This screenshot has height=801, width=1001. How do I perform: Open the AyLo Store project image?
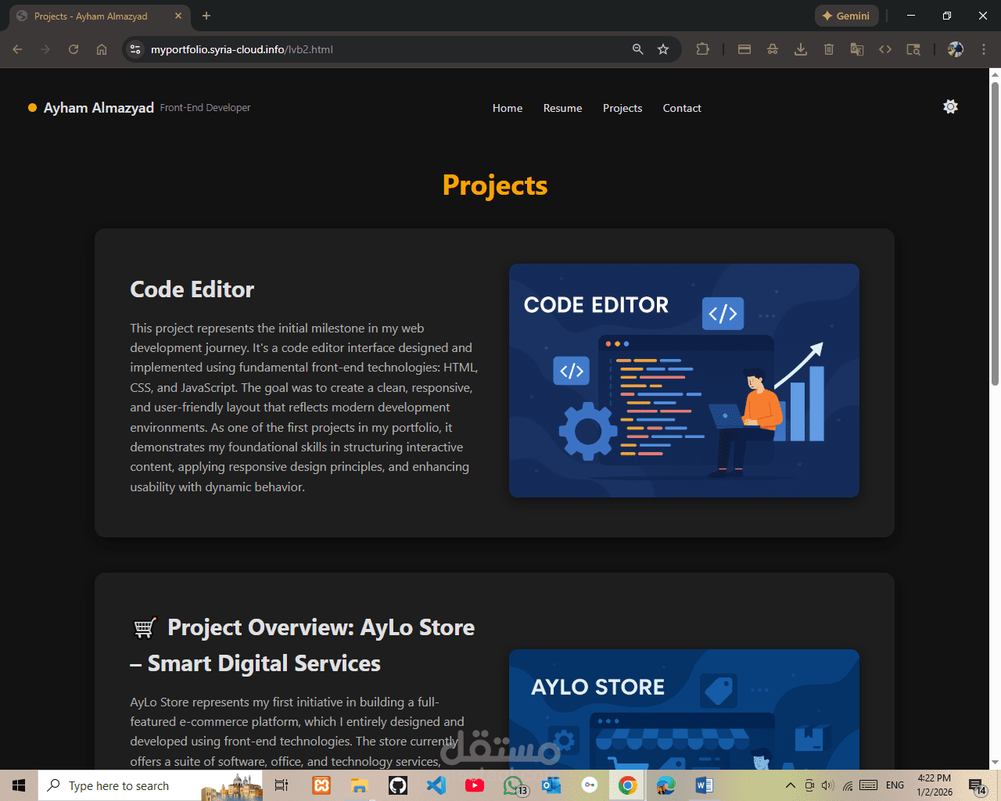(x=684, y=709)
